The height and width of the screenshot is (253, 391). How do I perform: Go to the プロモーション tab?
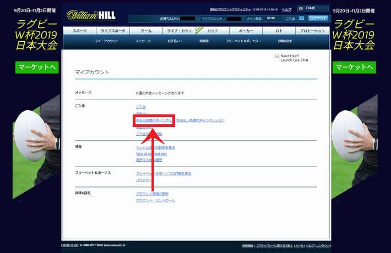tap(312, 31)
